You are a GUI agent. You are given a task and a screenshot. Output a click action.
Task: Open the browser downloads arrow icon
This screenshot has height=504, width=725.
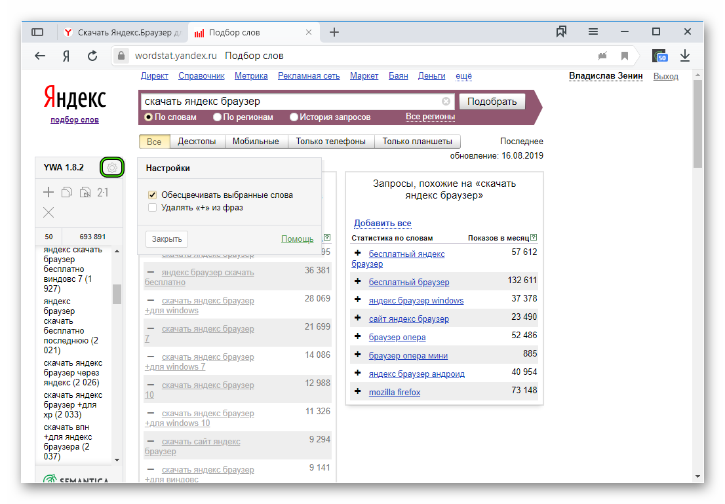[685, 56]
